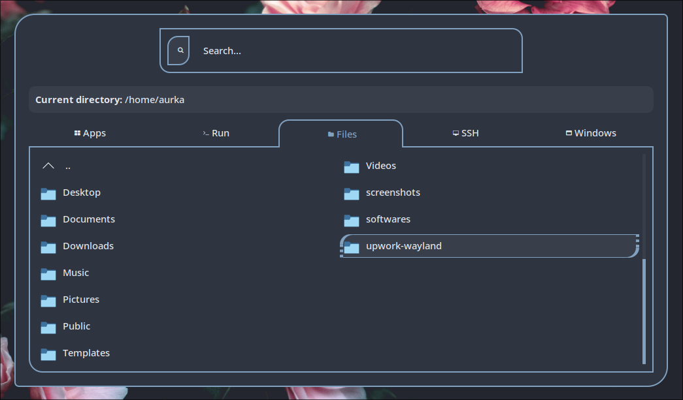Open the SSH tab

[465, 133]
